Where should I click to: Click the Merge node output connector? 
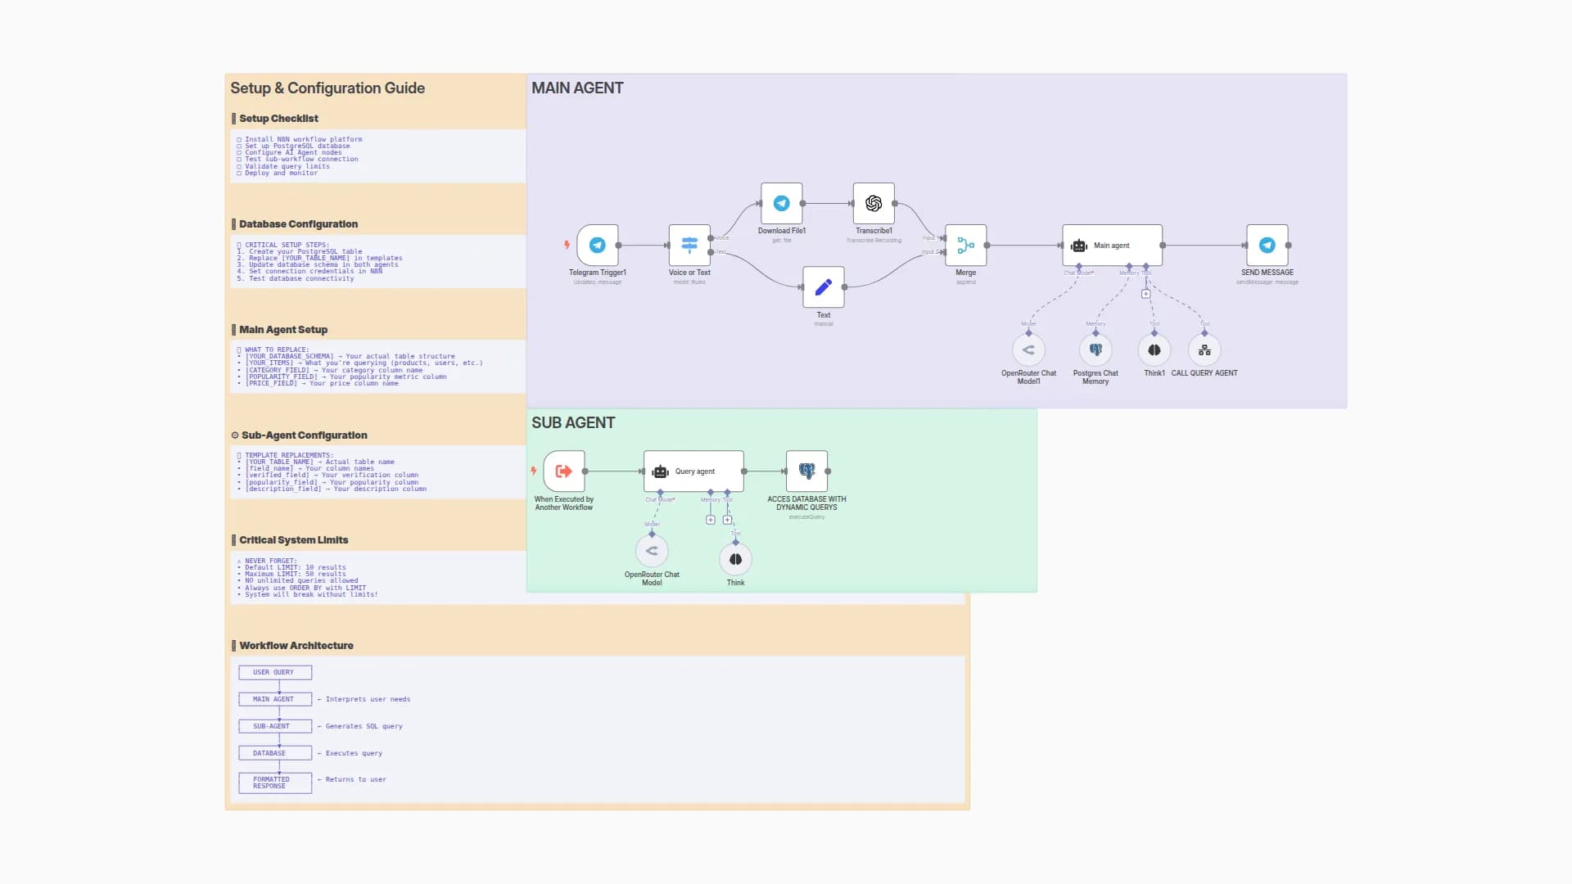(987, 245)
